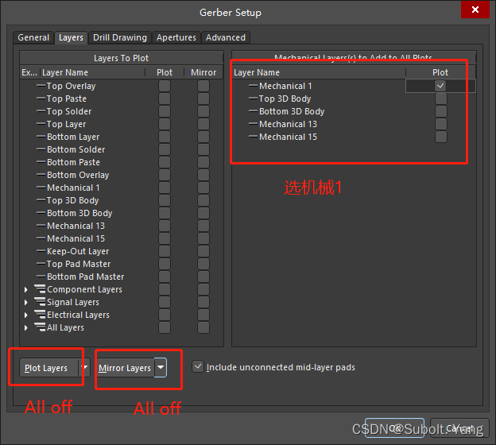Viewport: 496px width, 445px height.
Task: Enable Mirror for Top Overlay
Action: click(x=203, y=86)
